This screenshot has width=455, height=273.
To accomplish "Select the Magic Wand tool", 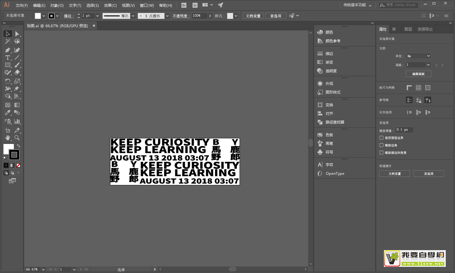I will [8, 41].
